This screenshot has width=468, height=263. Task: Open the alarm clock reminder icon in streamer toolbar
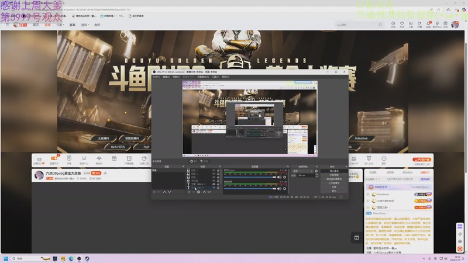129,160
